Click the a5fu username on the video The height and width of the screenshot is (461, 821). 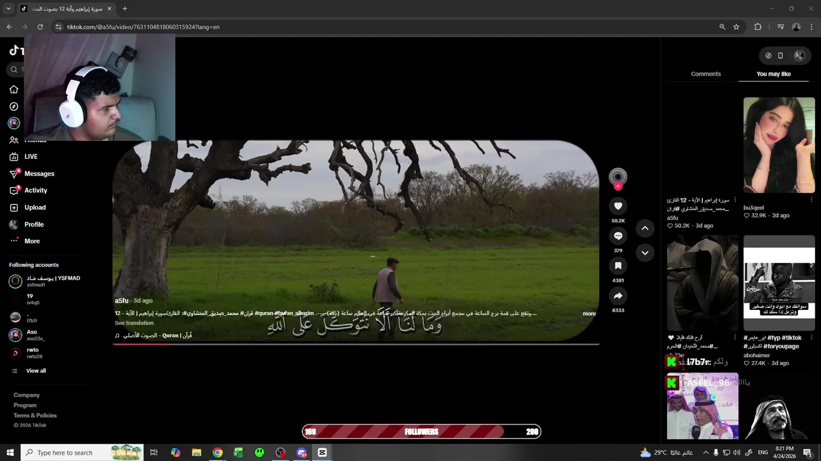(121, 301)
